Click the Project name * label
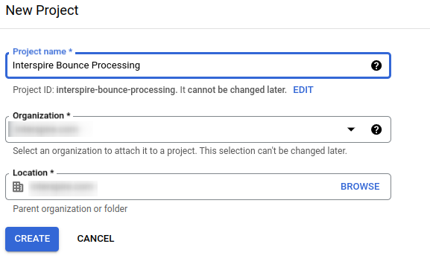The width and height of the screenshot is (430, 270). (42, 51)
